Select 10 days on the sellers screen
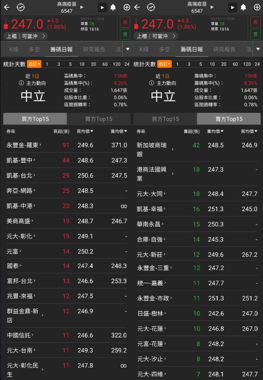The width and height of the screenshot is (263, 380). point(212,64)
